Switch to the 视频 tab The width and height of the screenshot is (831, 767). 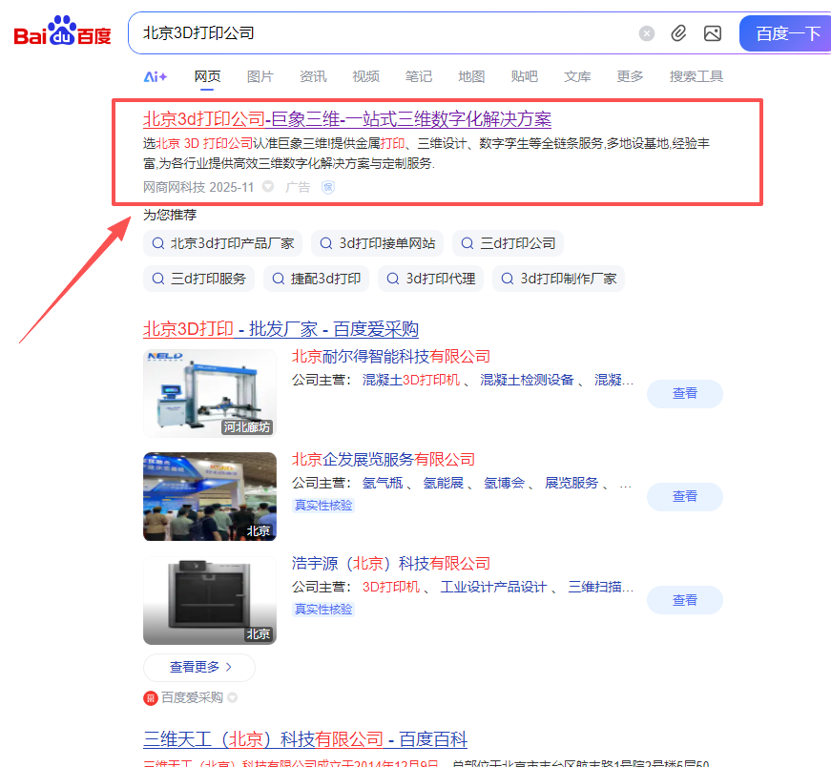click(365, 76)
